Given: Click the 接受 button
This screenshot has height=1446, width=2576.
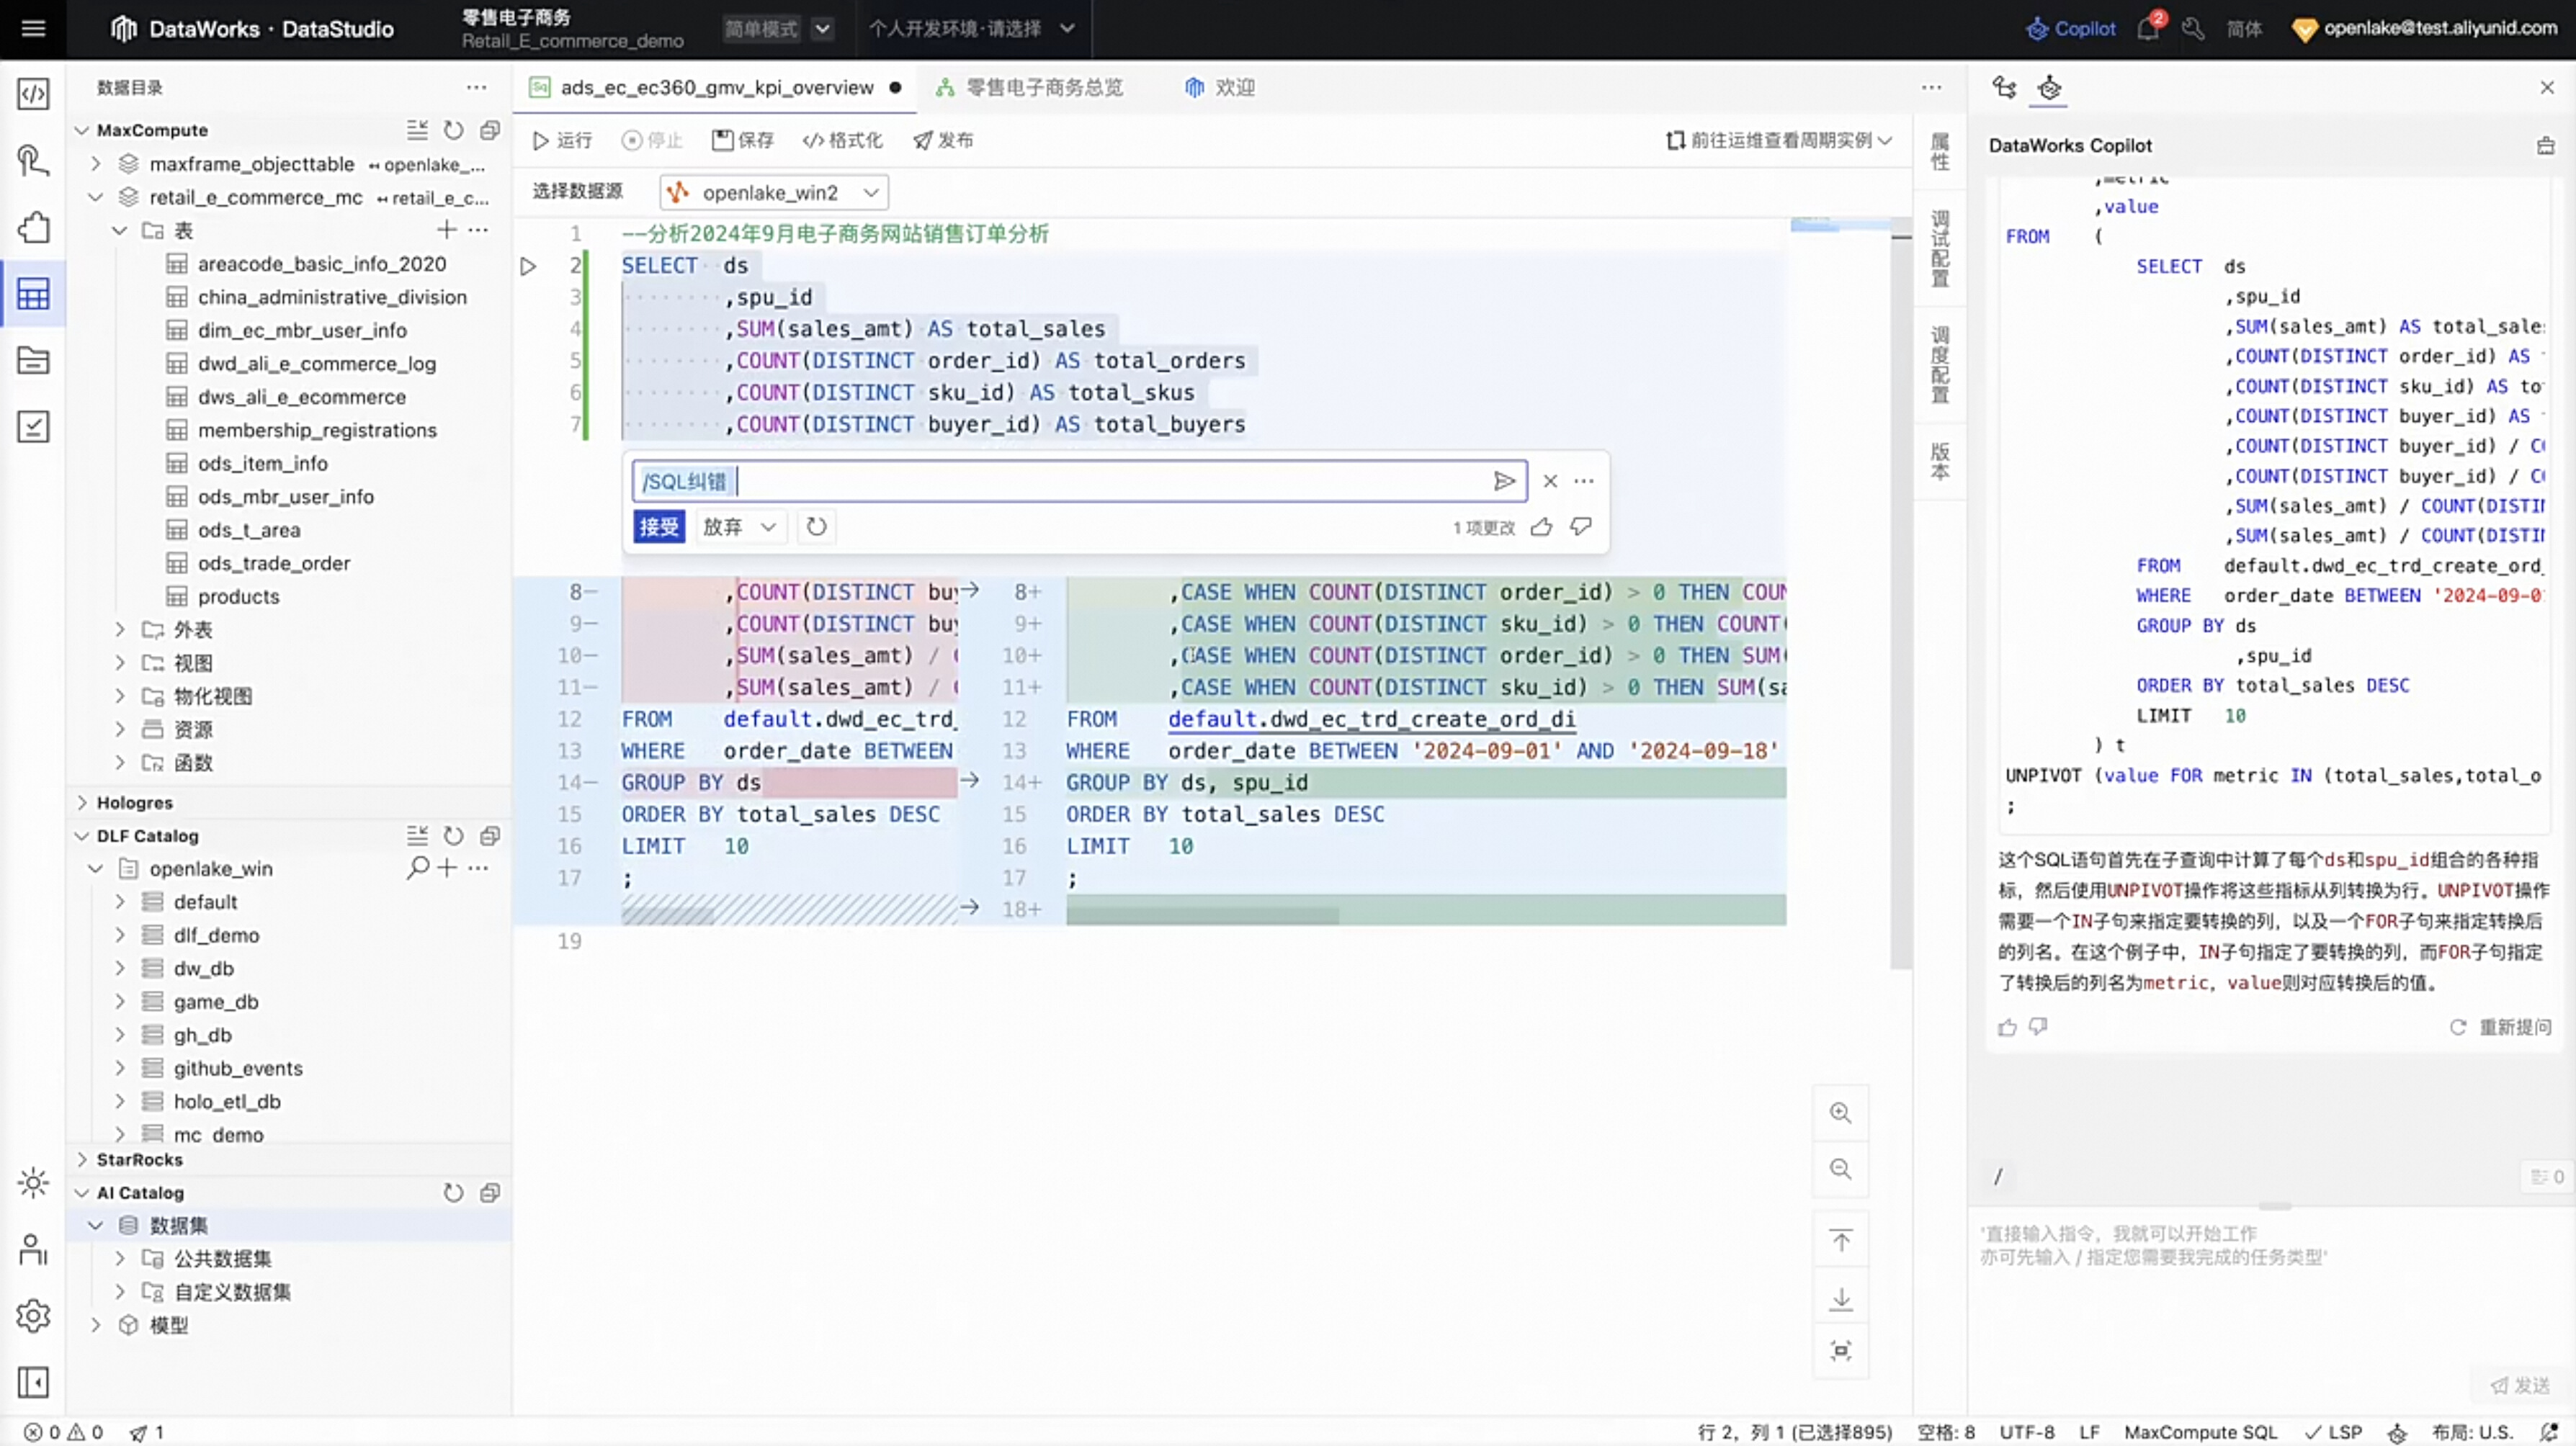Looking at the screenshot, I should [x=658, y=527].
